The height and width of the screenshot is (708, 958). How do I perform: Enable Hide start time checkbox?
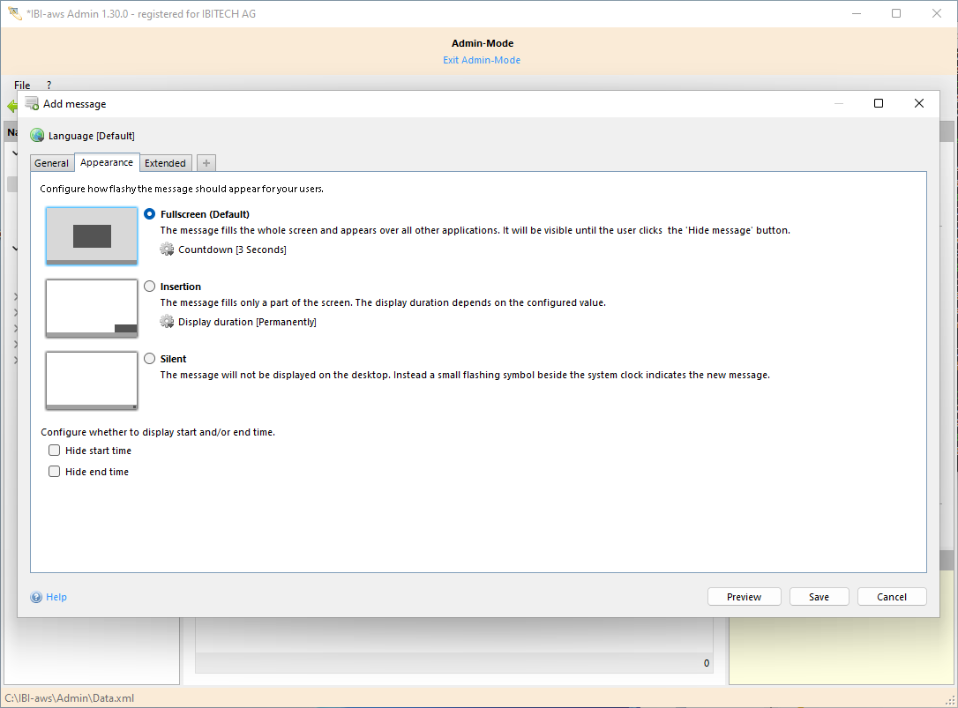coord(55,451)
